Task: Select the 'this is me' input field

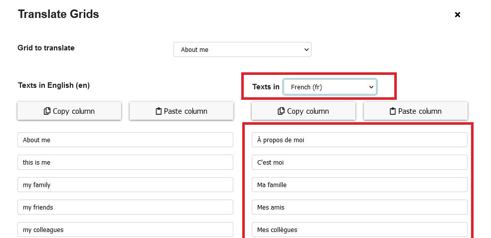Action: click(125, 162)
